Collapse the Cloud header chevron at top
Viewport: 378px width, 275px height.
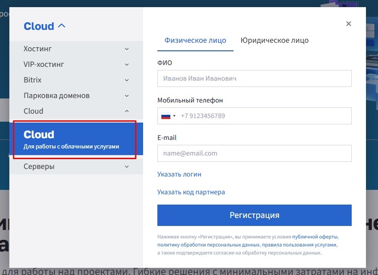point(62,25)
